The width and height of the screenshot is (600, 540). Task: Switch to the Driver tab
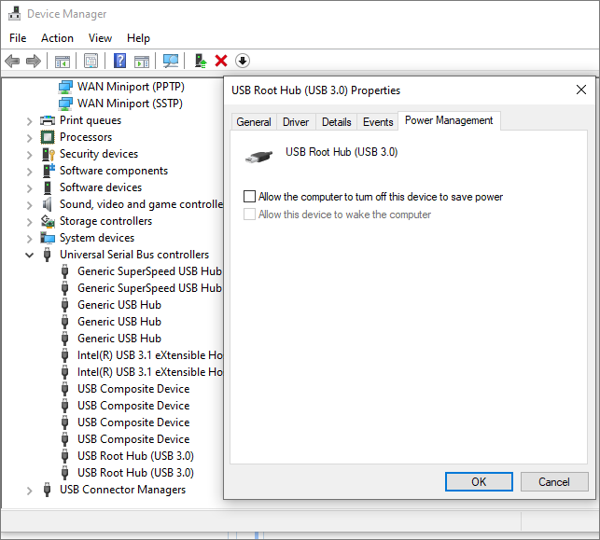[x=296, y=122]
